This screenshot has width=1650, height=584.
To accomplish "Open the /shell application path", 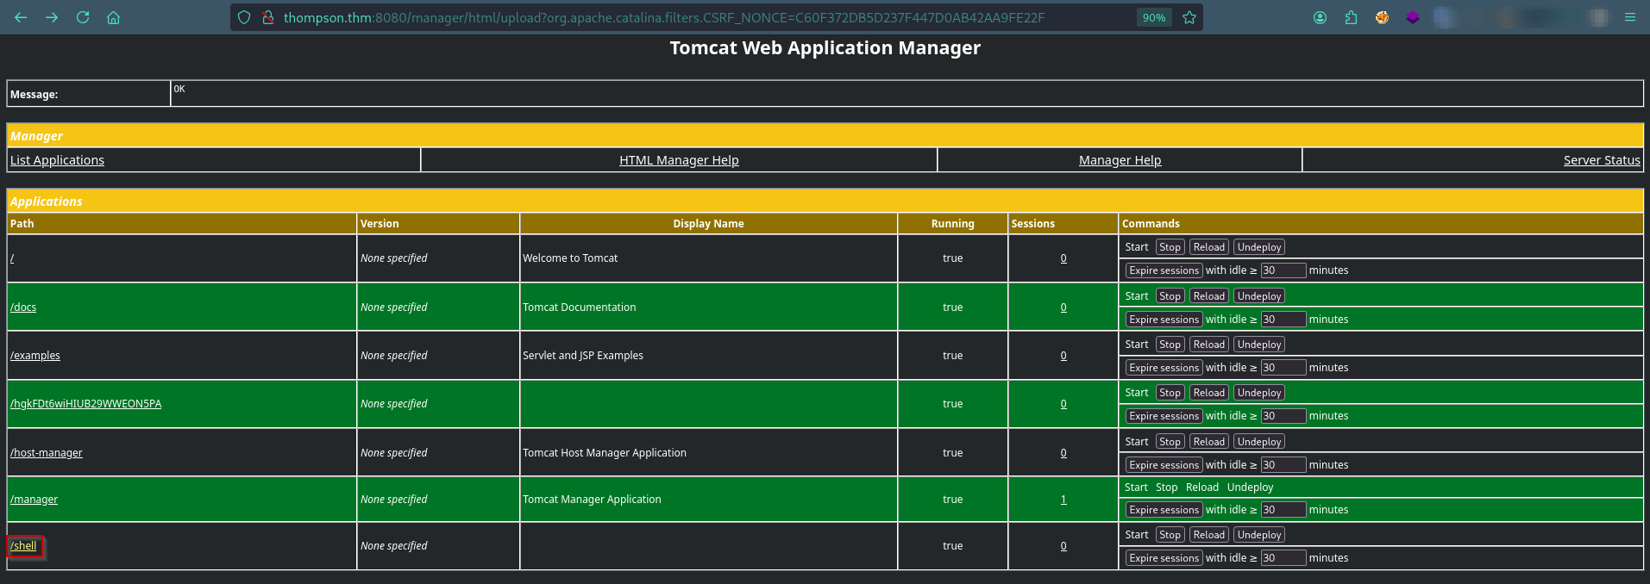I will [24, 546].
